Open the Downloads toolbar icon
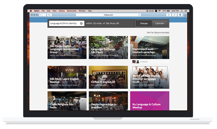 click(x=180, y=15)
